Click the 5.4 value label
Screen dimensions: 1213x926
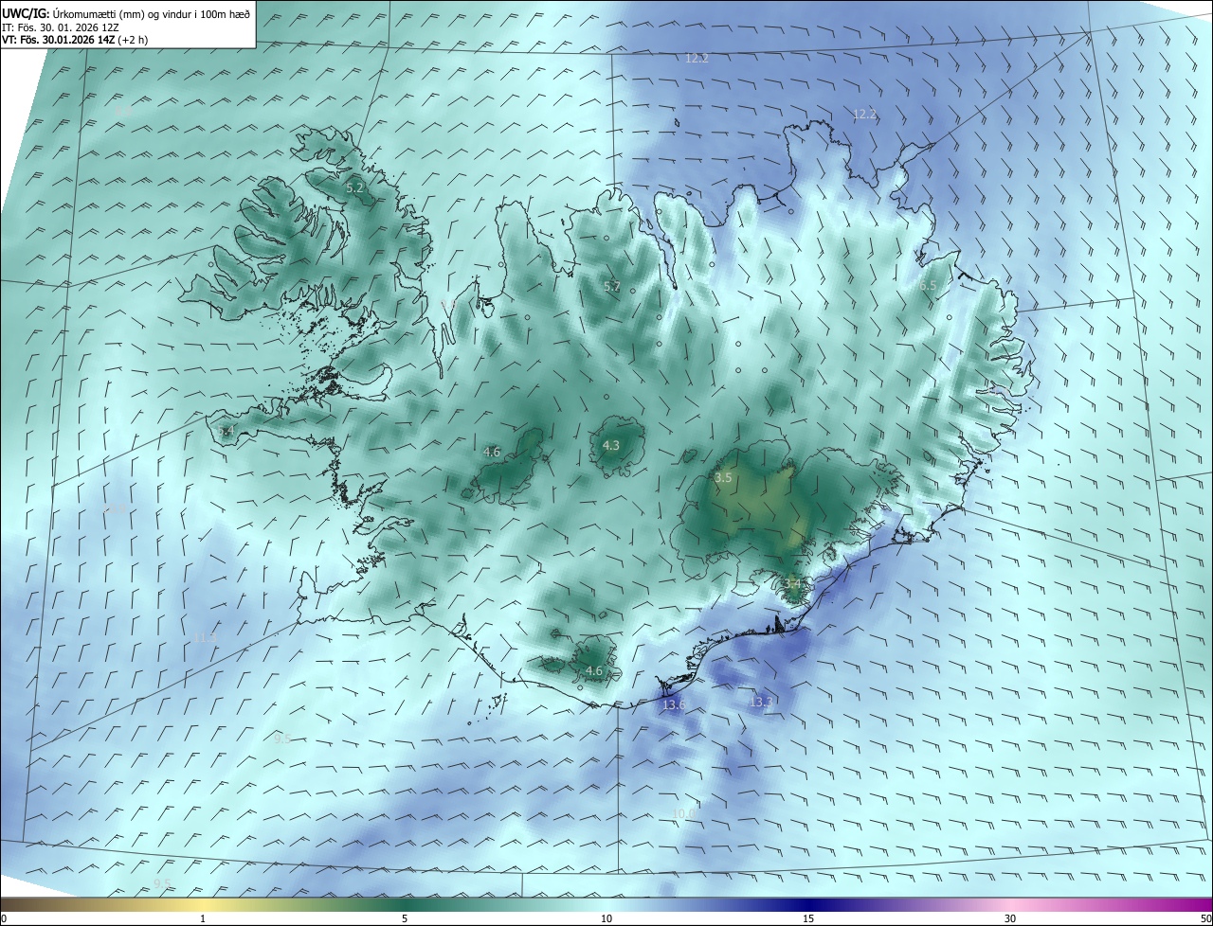tap(225, 431)
